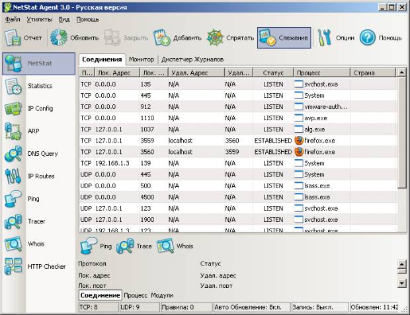The image size is (410, 315).
Task: Click Запись: Выкл. status entry
Action: point(320,307)
